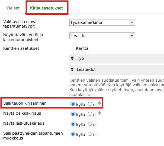Viewport: 164px width, 146px height.
Task: Pick 'kyllä' for Salli päättyneiden tapahtumien muokkaus
Action: [x=73, y=134]
